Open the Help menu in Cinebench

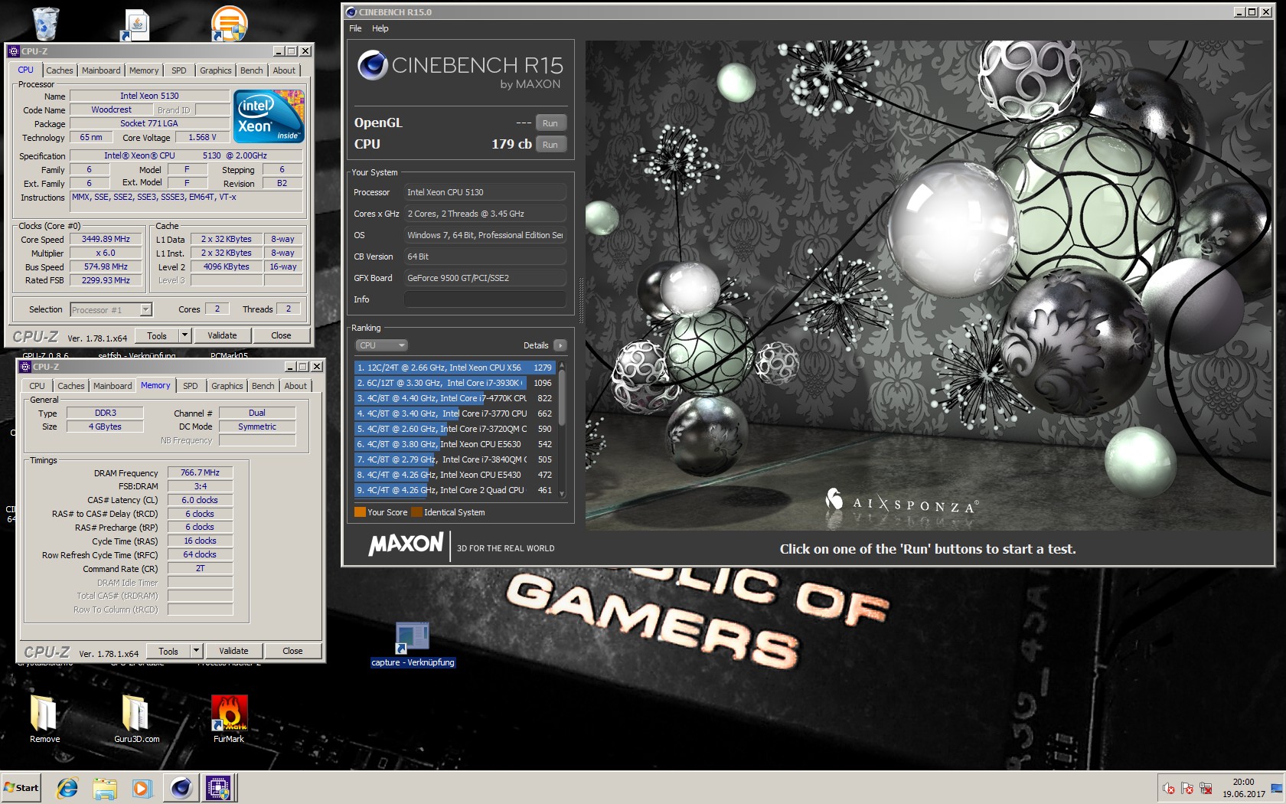(x=380, y=28)
